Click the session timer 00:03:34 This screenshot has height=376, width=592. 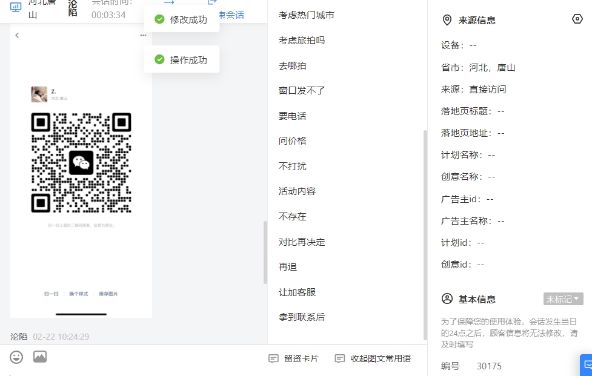tap(108, 15)
